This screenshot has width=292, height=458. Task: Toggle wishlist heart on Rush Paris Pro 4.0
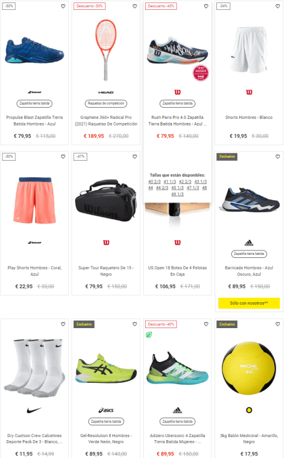click(206, 6)
